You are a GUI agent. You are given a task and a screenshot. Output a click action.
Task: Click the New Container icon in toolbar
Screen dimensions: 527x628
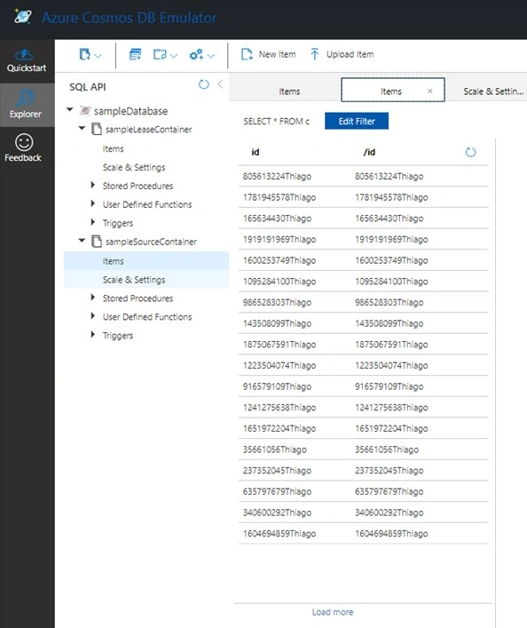85,54
